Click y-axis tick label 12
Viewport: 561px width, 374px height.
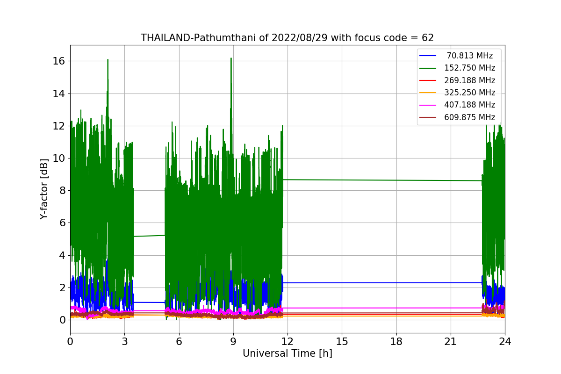pos(58,126)
